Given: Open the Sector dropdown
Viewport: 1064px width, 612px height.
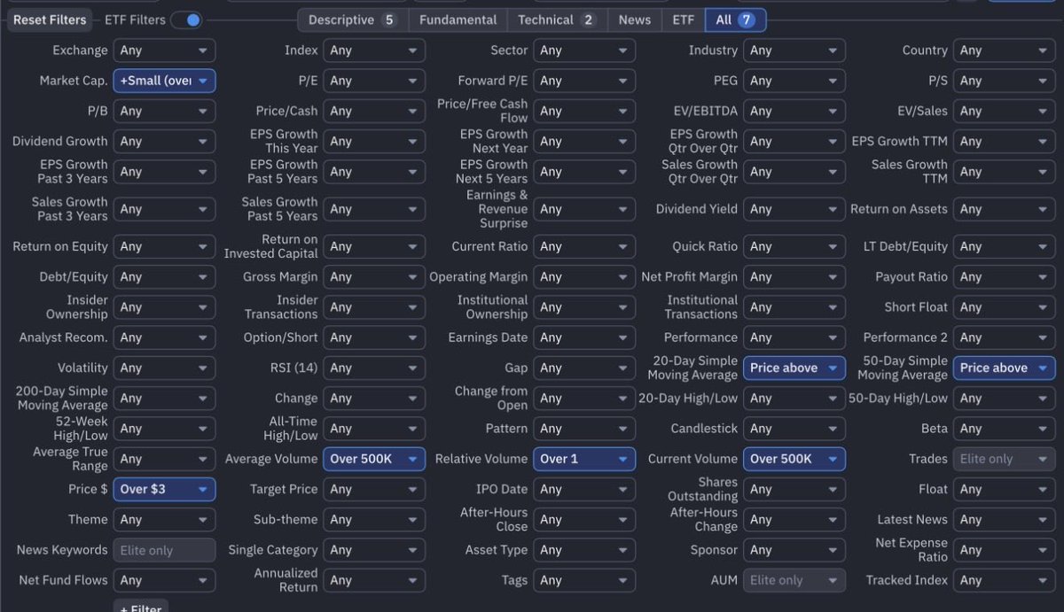Looking at the screenshot, I should click(x=584, y=50).
